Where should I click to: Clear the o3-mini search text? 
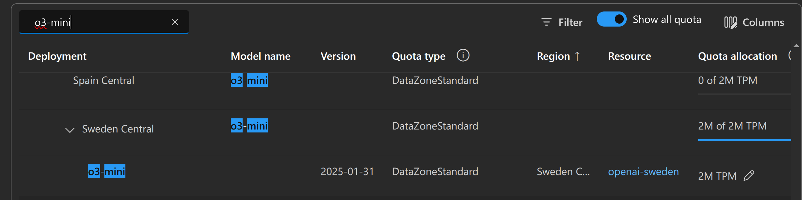tap(175, 22)
